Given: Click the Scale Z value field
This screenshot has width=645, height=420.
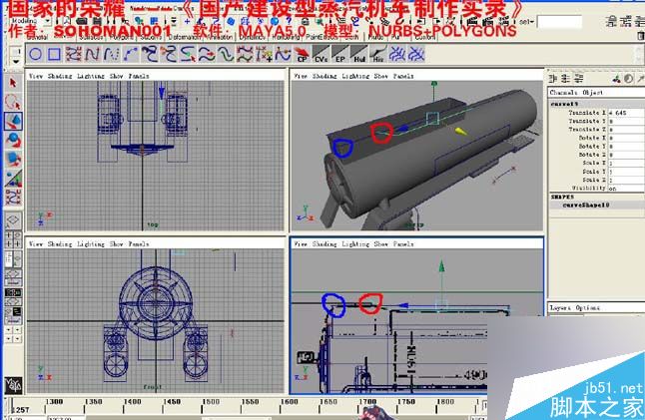Looking at the screenshot, I should (x=626, y=180).
